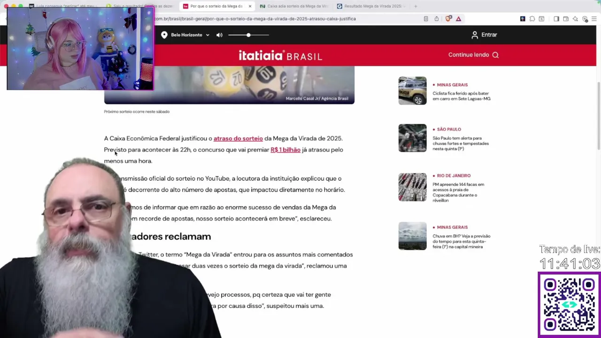Open 'PM apreende 144 facas' headline
This screenshot has height=338, width=601.
458,192
